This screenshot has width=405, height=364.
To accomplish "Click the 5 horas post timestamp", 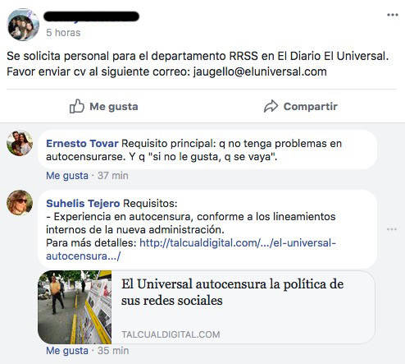I will coord(63,33).
